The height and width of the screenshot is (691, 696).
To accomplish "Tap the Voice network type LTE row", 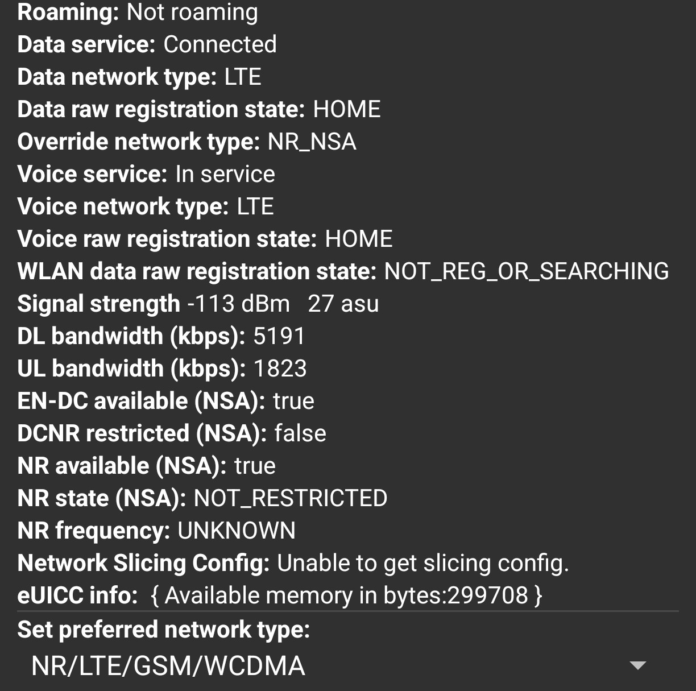I will 146,206.
